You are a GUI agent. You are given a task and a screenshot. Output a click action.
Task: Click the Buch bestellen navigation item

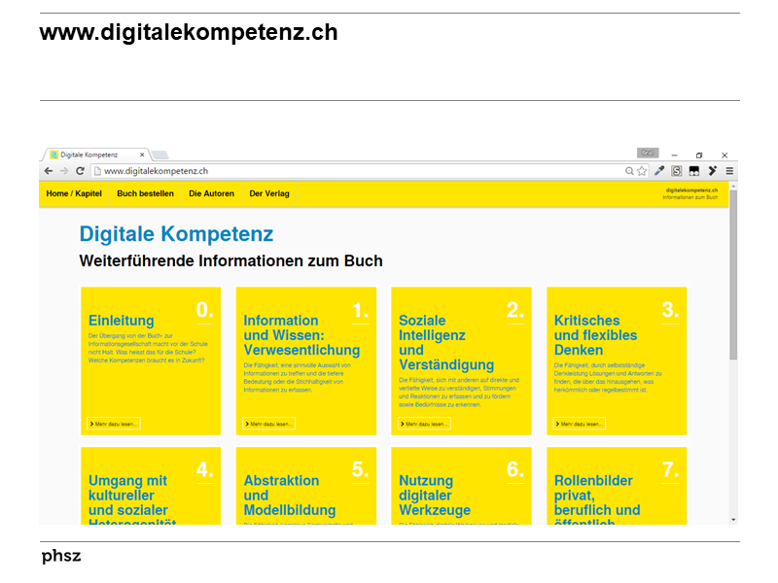[144, 193]
